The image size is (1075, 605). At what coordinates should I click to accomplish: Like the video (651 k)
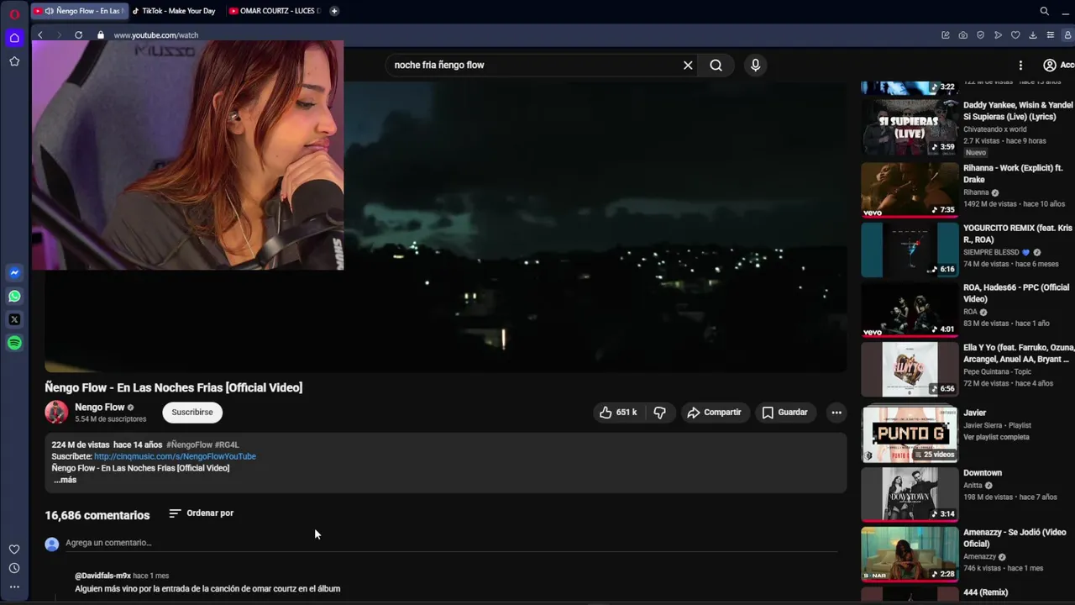[x=618, y=413]
